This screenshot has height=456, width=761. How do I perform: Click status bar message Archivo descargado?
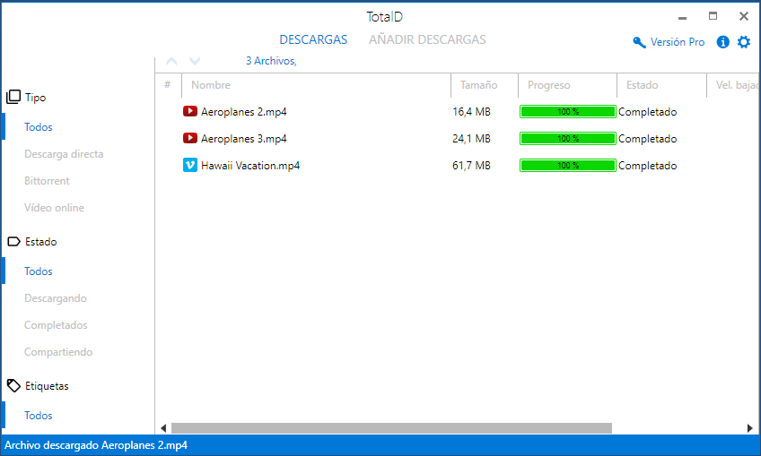[x=96, y=445]
